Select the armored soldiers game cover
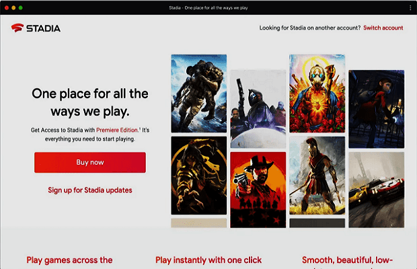This screenshot has width=417, height=269. (198, 93)
